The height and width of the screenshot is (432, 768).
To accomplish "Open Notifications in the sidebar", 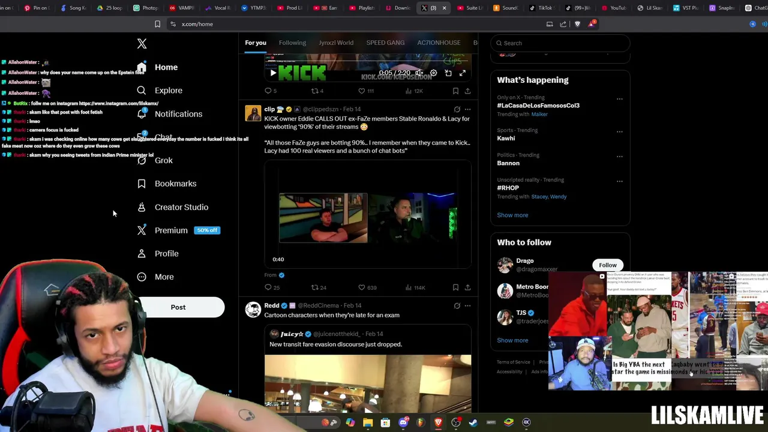I will pyautogui.click(x=170, y=114).
